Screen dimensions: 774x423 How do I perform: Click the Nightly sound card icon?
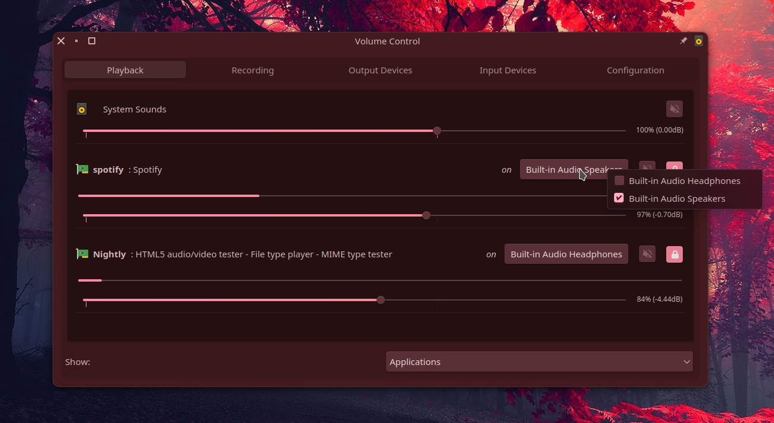(x=82, y=254)
